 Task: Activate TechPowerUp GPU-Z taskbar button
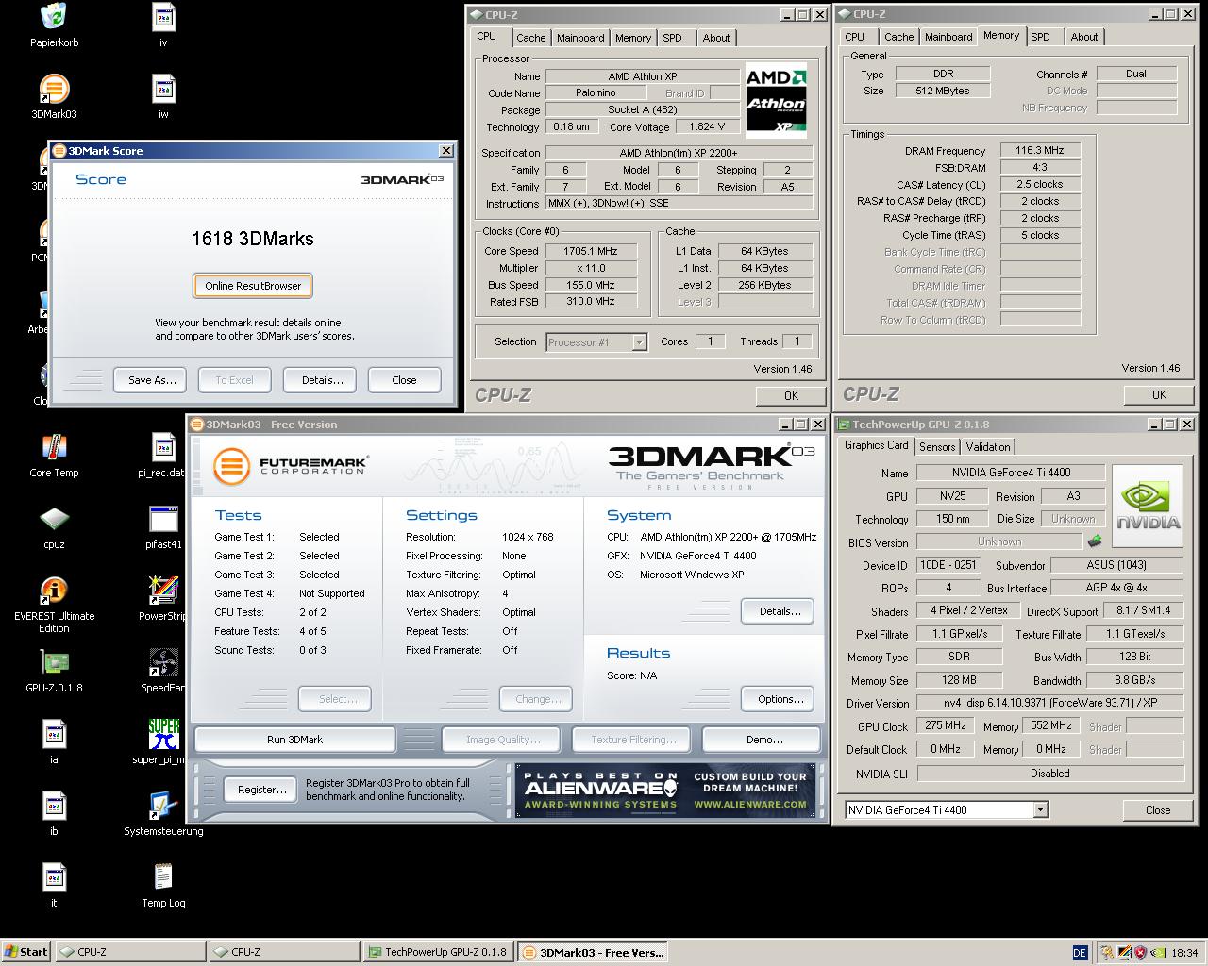[x=438, y=952]
